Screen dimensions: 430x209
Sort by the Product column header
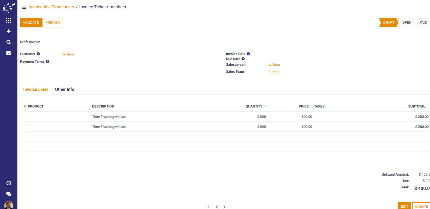click(x=35, y=106)
